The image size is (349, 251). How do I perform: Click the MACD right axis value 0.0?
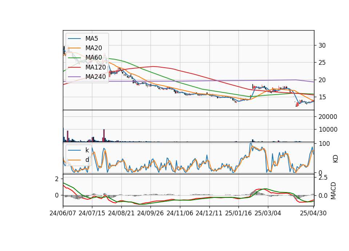323,196
